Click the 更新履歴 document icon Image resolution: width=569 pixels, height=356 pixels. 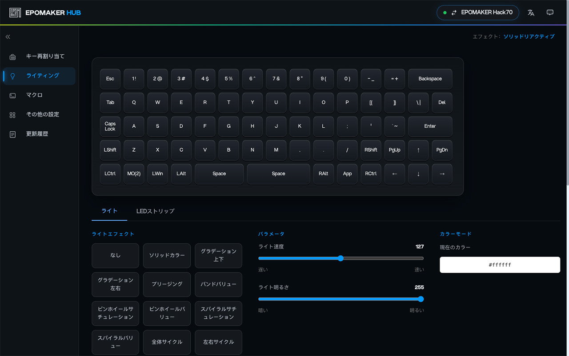[12, 134]
